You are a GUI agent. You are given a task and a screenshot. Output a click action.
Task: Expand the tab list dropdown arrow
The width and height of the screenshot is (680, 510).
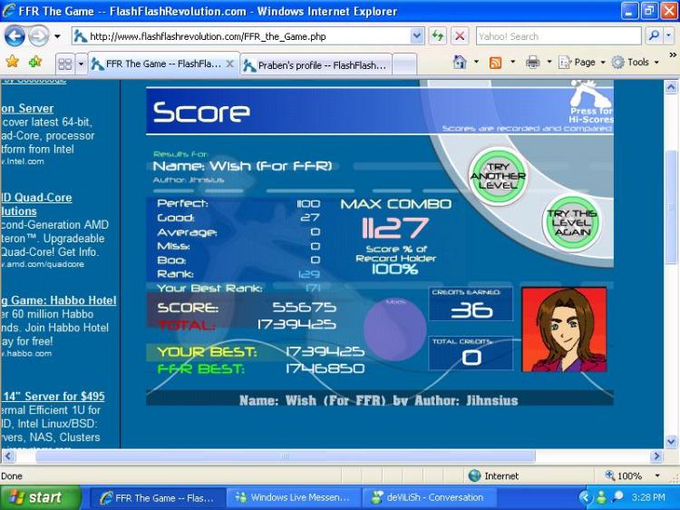pyautogui.click(x=81, y=64)
